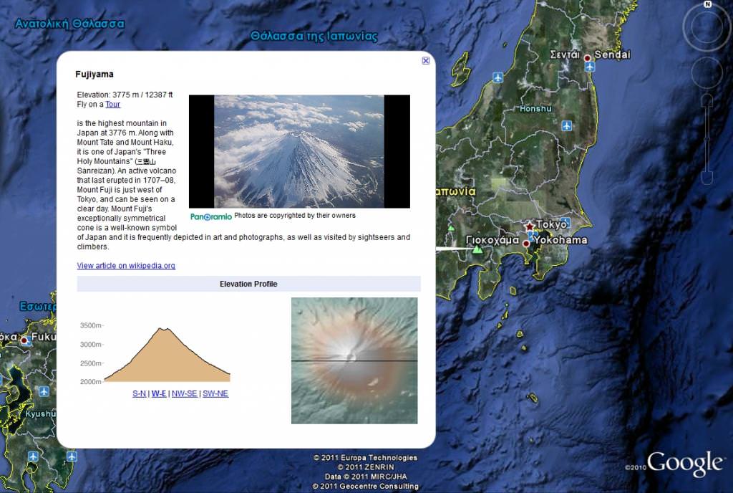Switch elevation profile to S-N
The width and height of the screenshot is (733, 493).
(139, 393)
